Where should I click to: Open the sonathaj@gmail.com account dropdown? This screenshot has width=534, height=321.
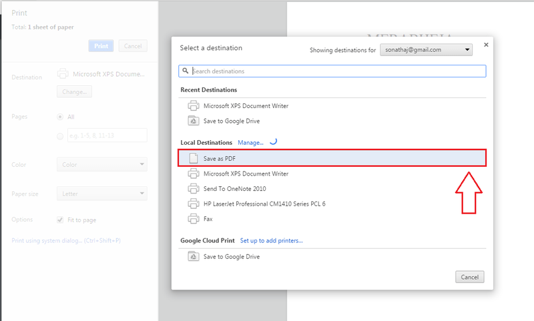pyautogui.click(x=426, y=49)
